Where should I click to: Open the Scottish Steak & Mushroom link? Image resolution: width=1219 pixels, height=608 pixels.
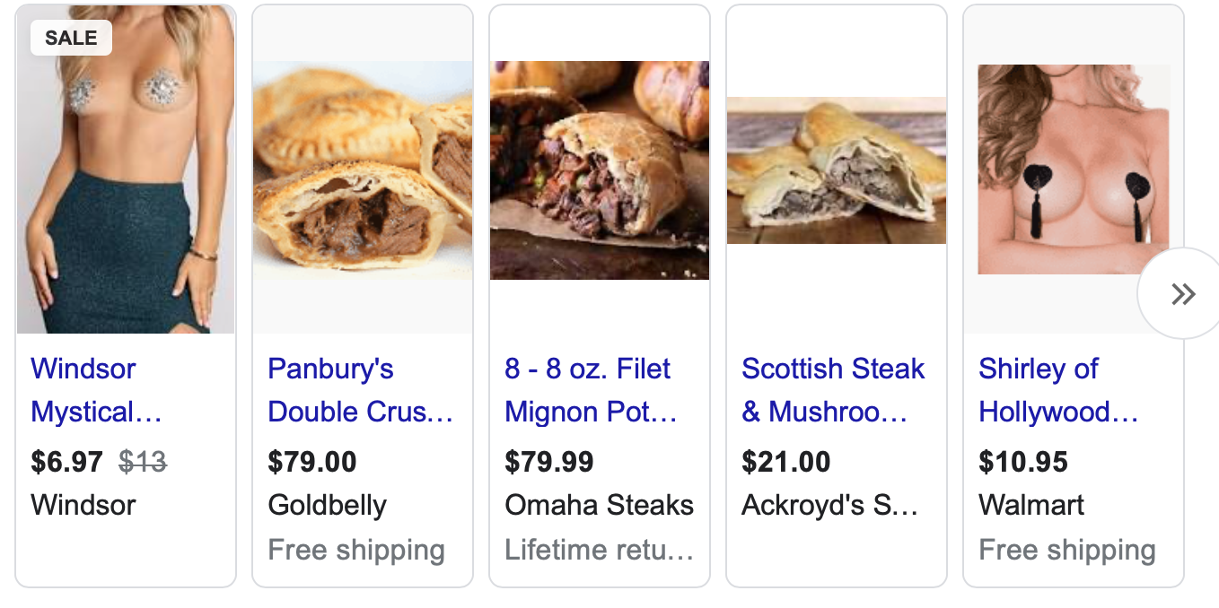pos(833,390)
